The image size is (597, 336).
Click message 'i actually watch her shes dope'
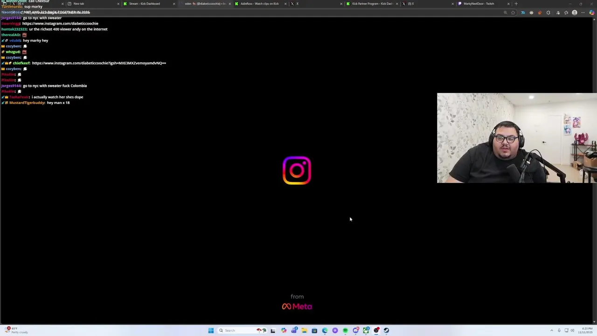point(57,97)
